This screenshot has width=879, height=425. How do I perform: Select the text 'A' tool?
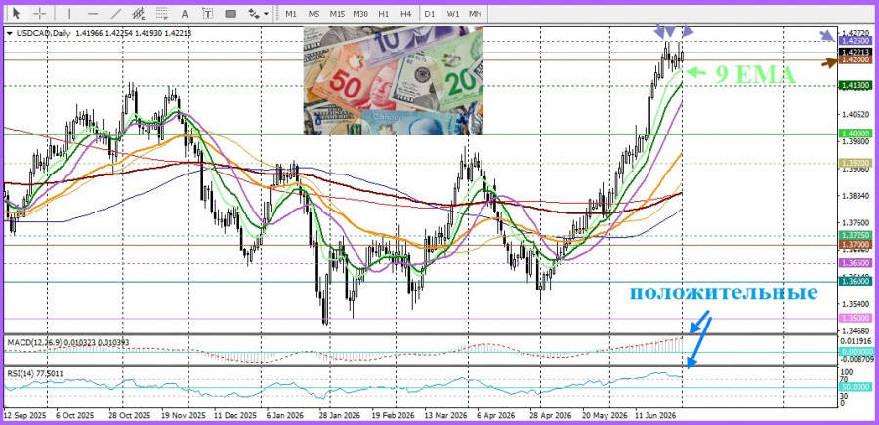coord(185,13)
